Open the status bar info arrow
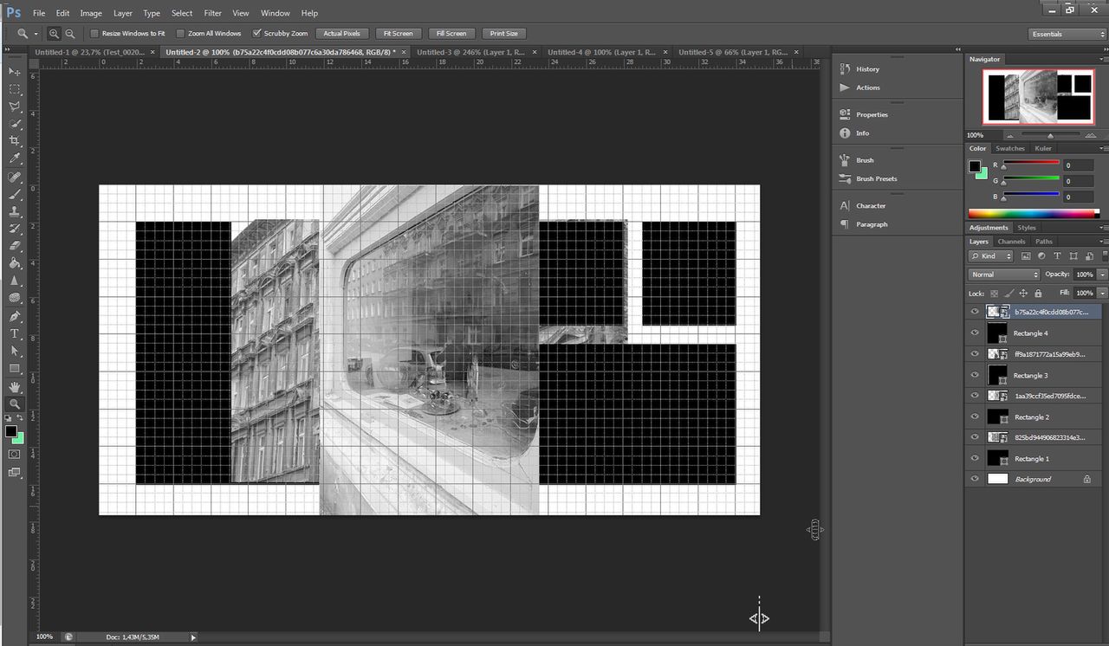 coord(193,637)
